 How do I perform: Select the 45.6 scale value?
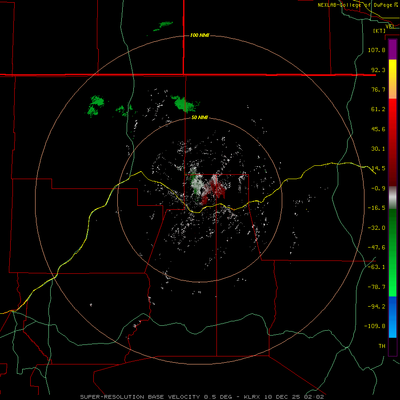[x=378, y=129]
